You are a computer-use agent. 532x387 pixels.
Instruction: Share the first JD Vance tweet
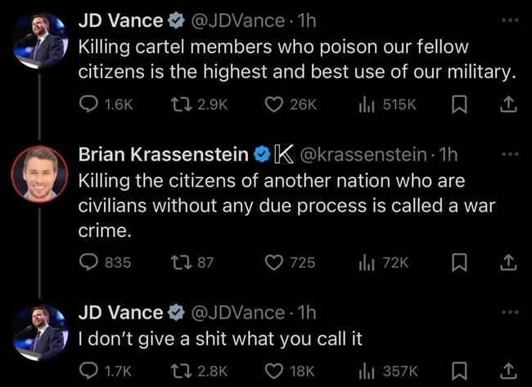tap(508, 105)
